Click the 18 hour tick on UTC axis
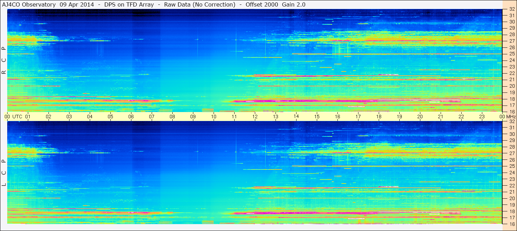The width and height of the screenshot is (517, 231). (x=378, y=117)
